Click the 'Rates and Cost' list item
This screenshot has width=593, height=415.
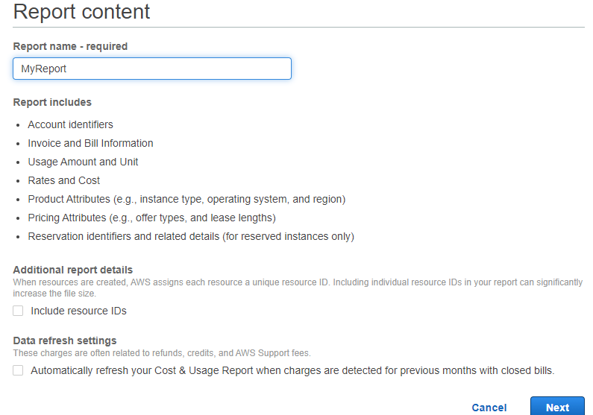click(63, 180)
